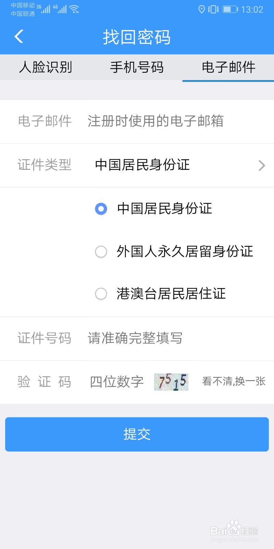The width and height of the screenshot is (274, 549).
Task: Tap the back arrow icon
Action: (19, 36)
